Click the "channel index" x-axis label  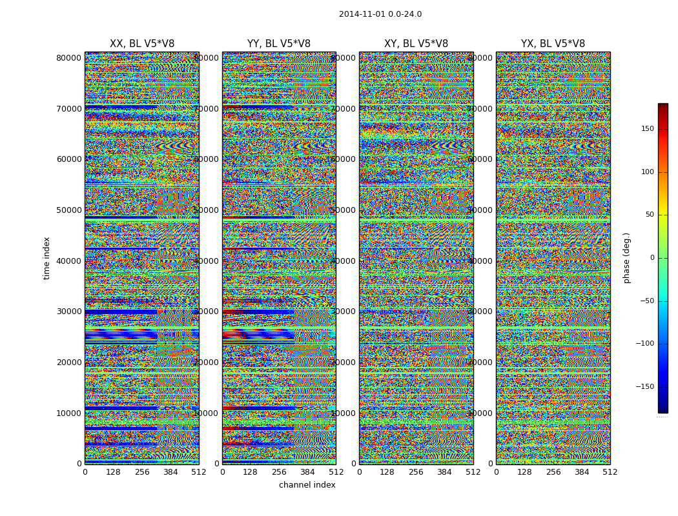click(x=307, y=485)
